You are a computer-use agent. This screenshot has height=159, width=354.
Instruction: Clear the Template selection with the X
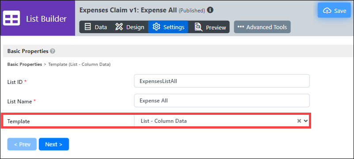point(299,121)
